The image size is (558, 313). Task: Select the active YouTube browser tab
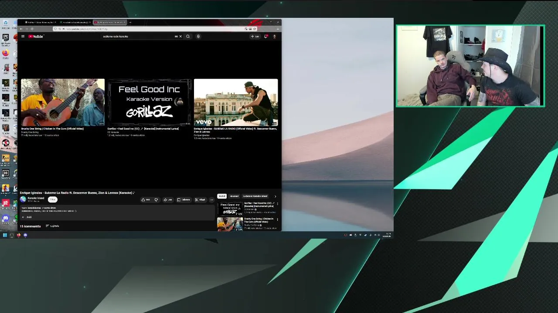(x=109, y=22)
